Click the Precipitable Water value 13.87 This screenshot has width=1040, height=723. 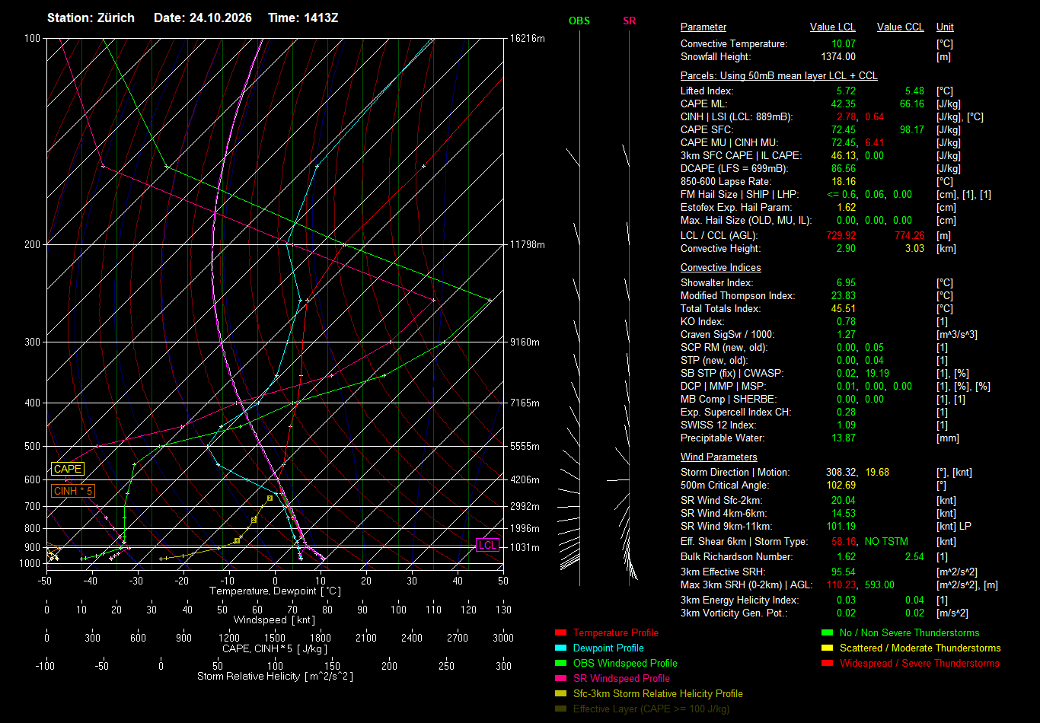[x=844, y=438]
